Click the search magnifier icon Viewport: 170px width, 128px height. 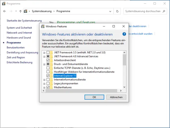tap(164, 11)
